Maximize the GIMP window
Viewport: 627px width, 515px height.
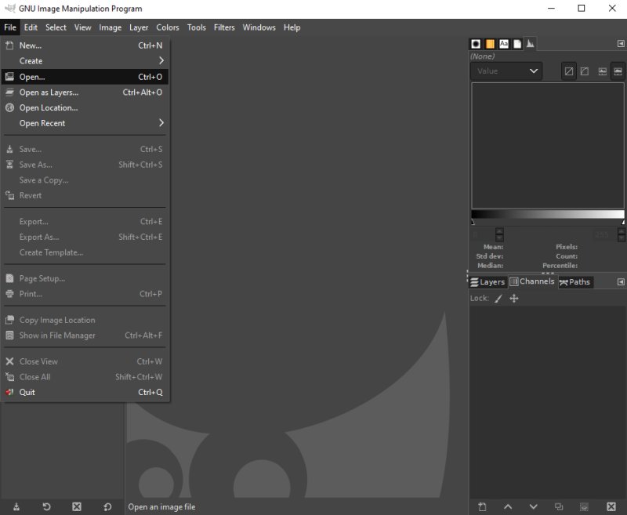[582, 9]
